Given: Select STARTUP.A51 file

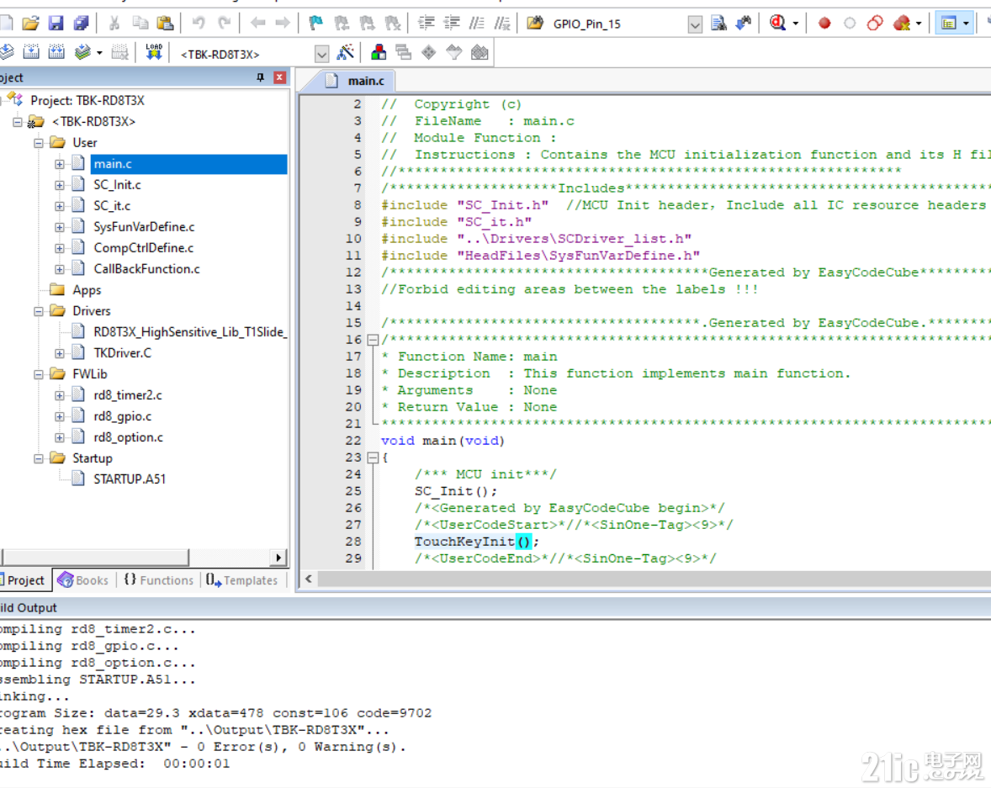Looking at the screenshot, I should (x=130, y=479).
